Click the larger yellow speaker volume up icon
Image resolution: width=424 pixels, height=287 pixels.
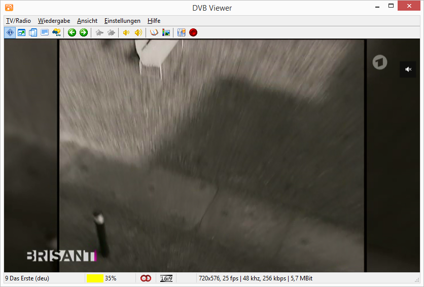pyautogui.click(x=138, y=32)
